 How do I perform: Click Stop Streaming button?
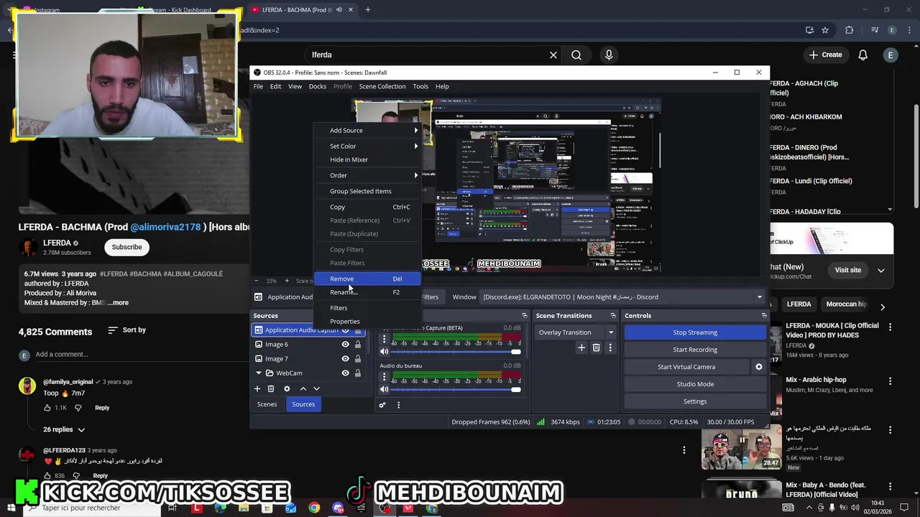click(695, 332)
